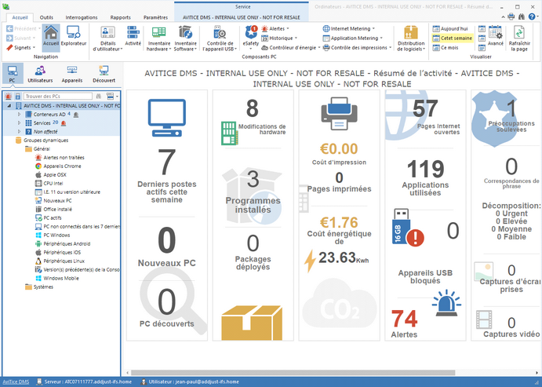Open the Explorateur view
This screenshot has height=387, width=542.
74,36
